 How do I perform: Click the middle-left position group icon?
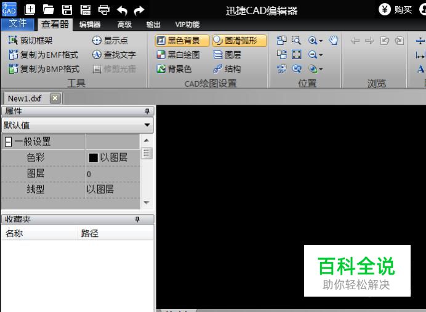pyautogui.click(x=281, y=55)
